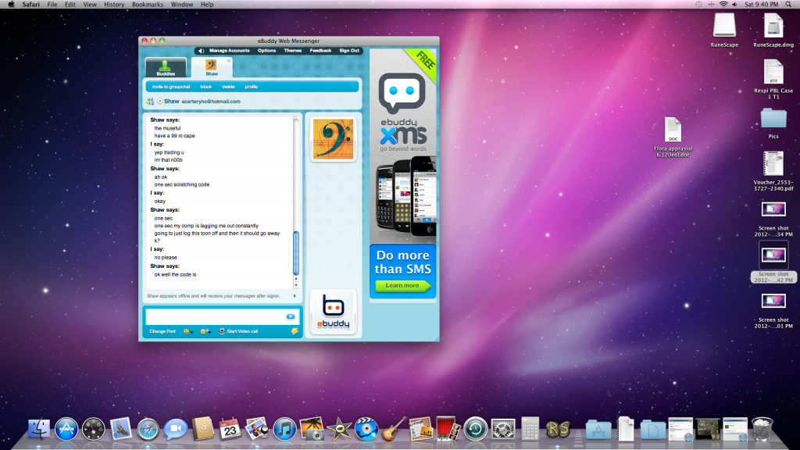Select the Pics folder on the desktop
Image resolution: width=800 pixels, height=450 pixels.
click(773, 123)
